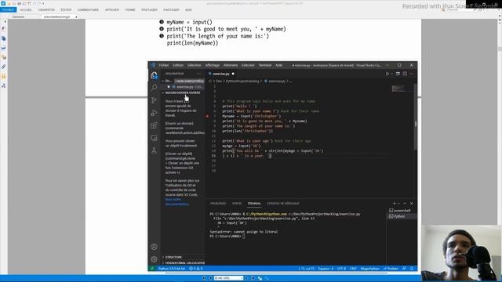This screenshot has width=502, height=282.
Task: Open the run button dropdown arrow in the editor
Action: [392, 74]
